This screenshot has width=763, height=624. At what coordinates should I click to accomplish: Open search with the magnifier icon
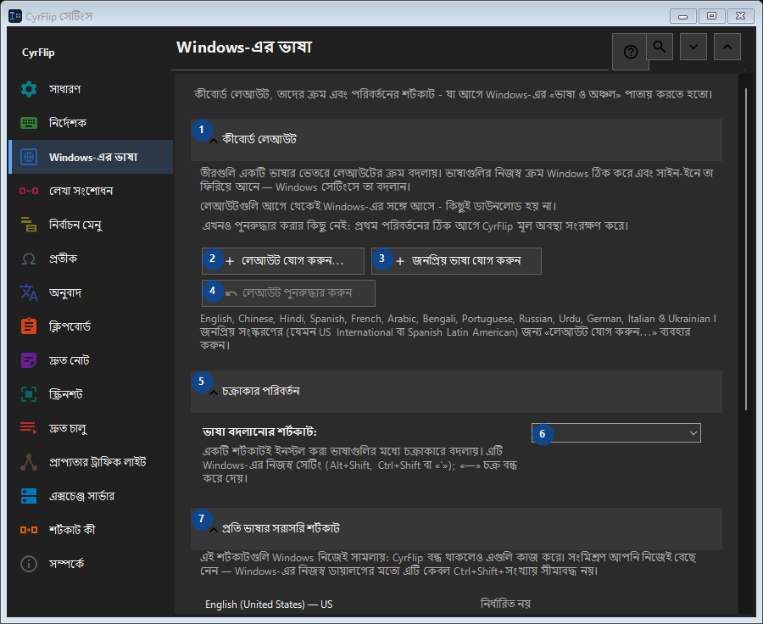[x=660, y=47]
